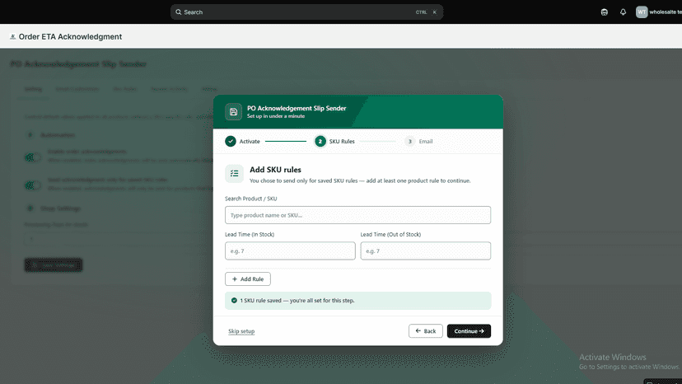Open the WT user avatar menu
Viewport: 682px width, 384px height.
[642, 12]
